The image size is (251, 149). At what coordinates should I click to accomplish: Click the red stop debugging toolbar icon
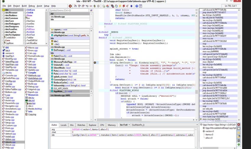pyautogui.click(x=70, y=6)
